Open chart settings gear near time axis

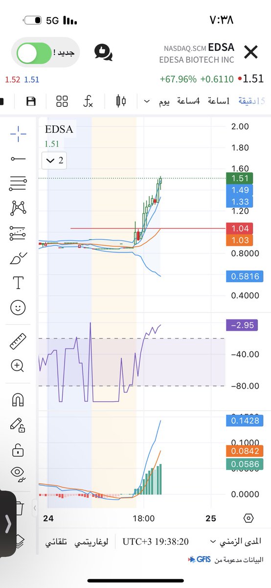coord(248,518)
